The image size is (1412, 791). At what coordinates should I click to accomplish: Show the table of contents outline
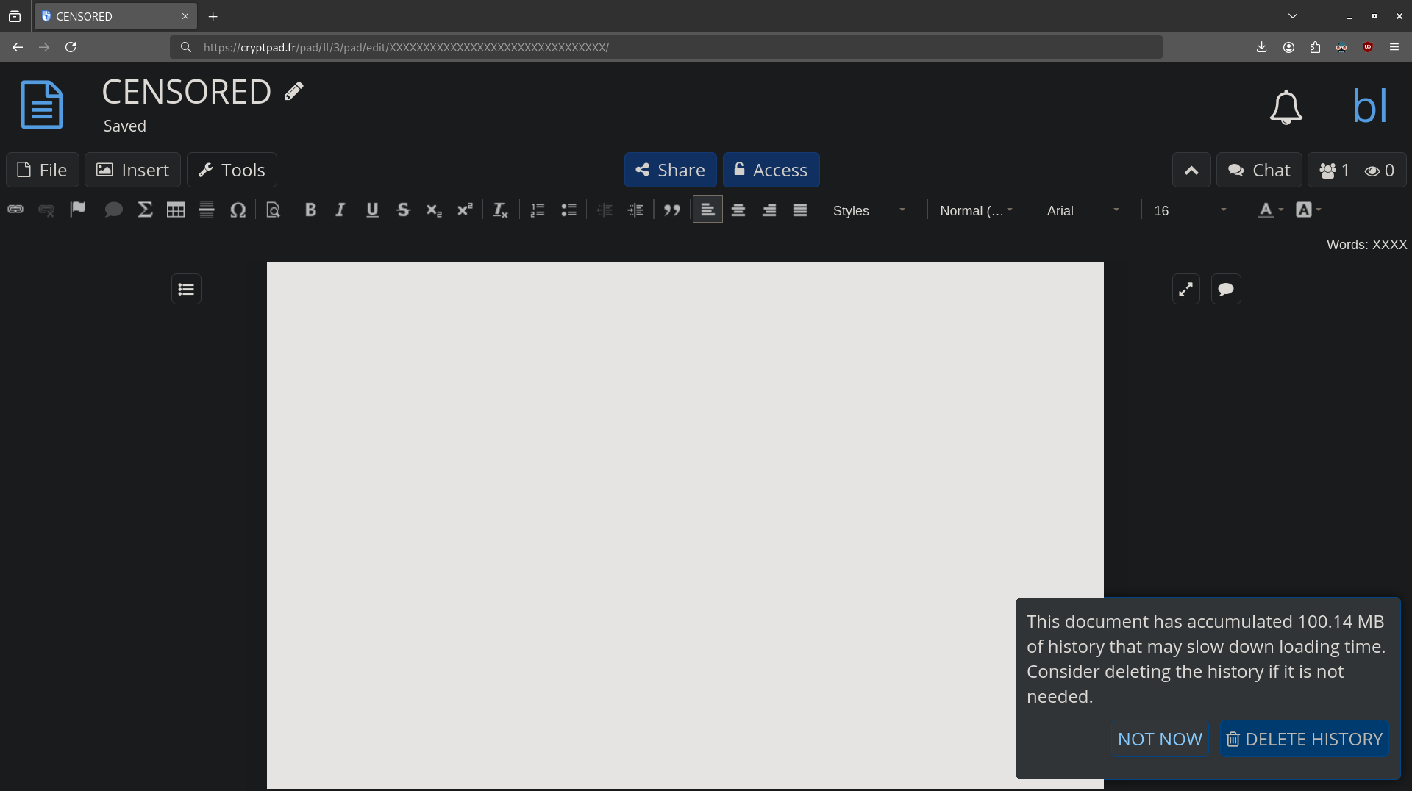pyautogui.click(x=186, y=290)
